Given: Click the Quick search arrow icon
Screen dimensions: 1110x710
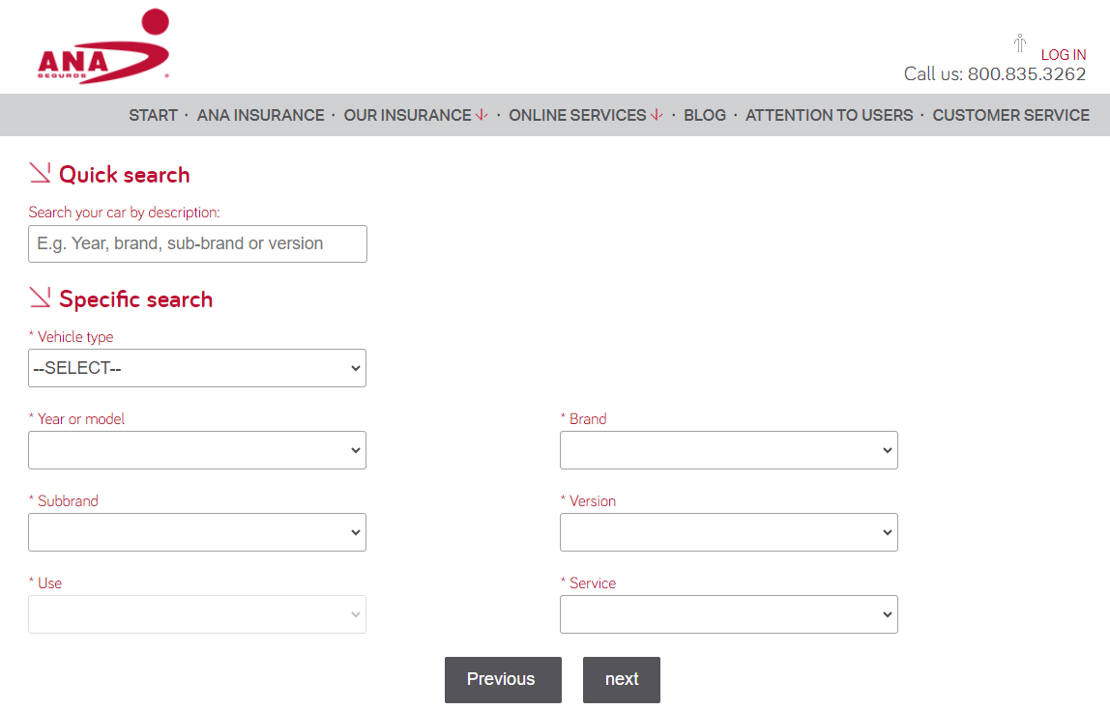Looking at the screenshot, I should coord(40,173).
